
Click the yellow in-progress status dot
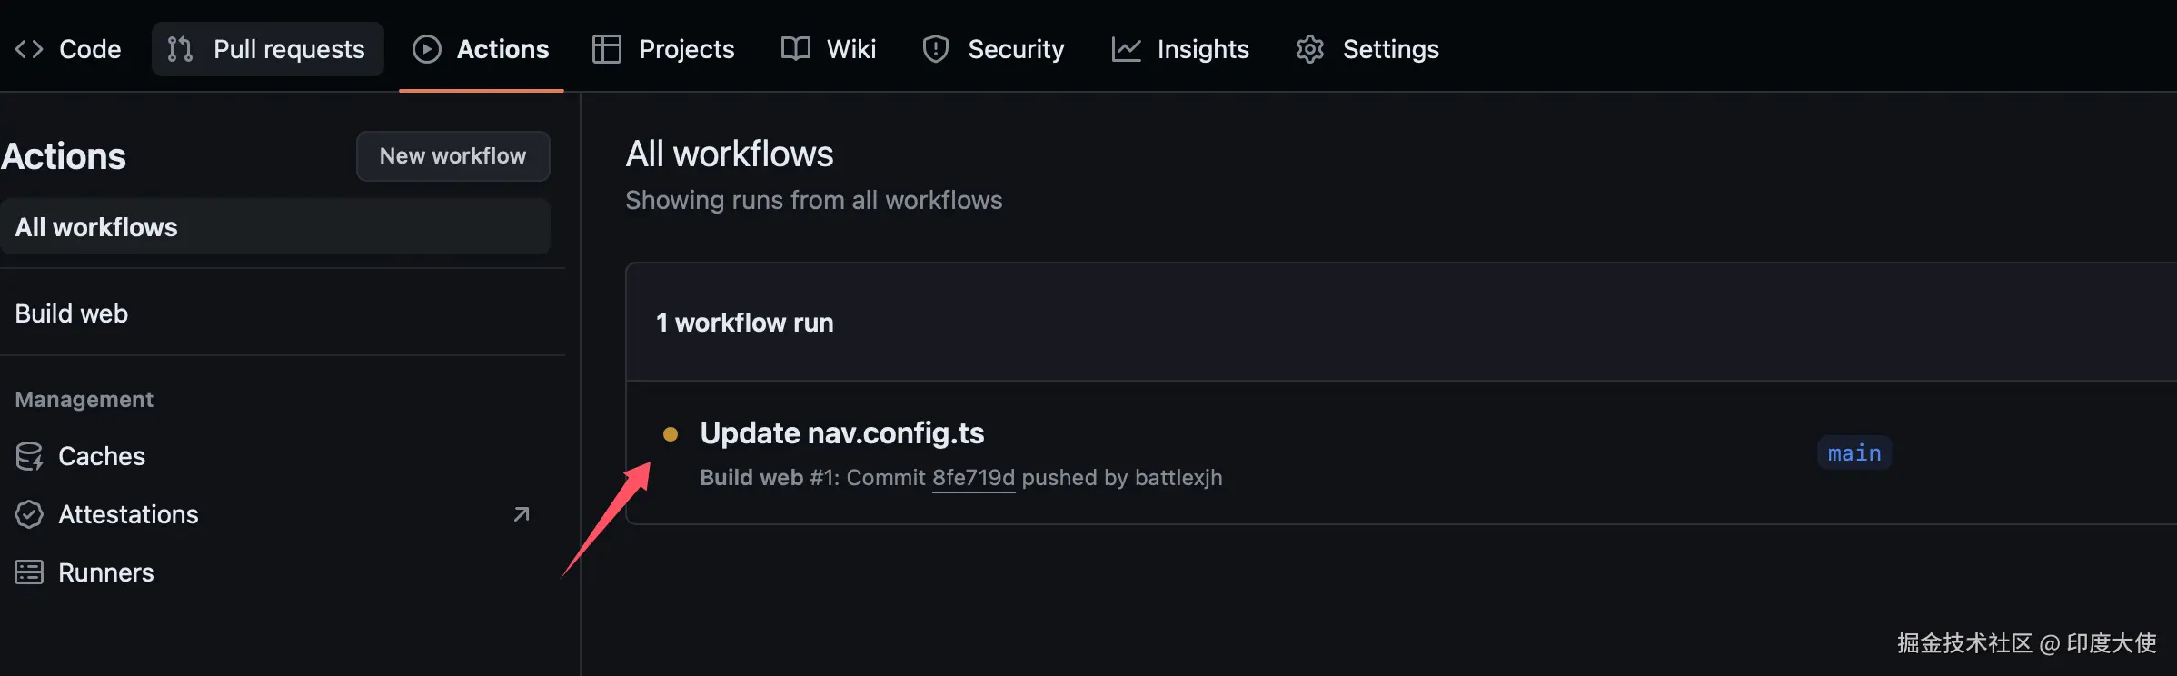[x=671, y=434]
